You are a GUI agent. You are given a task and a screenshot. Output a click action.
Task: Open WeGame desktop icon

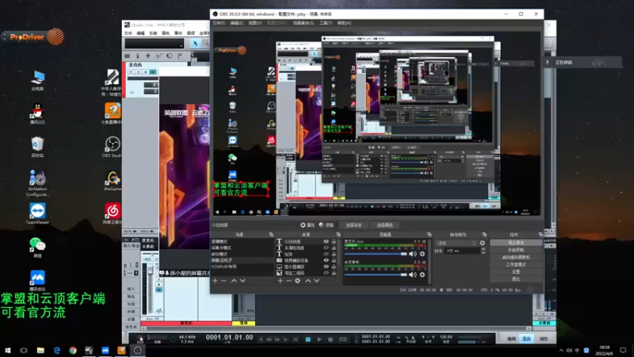113,178
